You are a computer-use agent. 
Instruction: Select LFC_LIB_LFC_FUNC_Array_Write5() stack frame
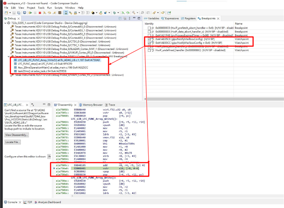click(57, 60)
